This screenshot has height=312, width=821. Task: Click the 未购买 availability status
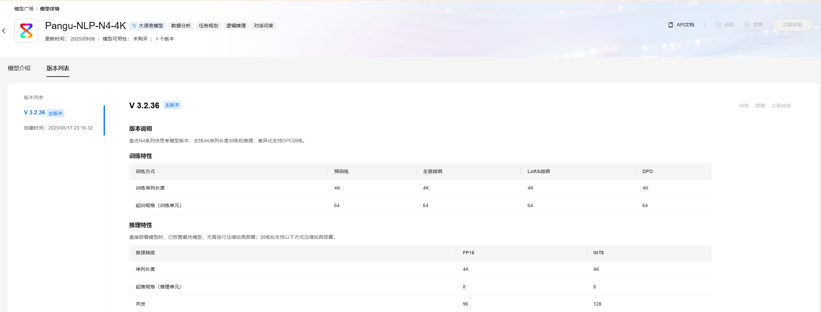tap(140, 39)
